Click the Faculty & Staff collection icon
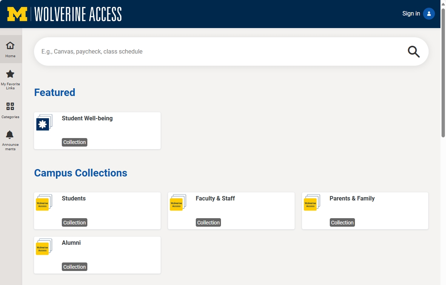This screenshot has width=446, height=285. click(177, 204)
